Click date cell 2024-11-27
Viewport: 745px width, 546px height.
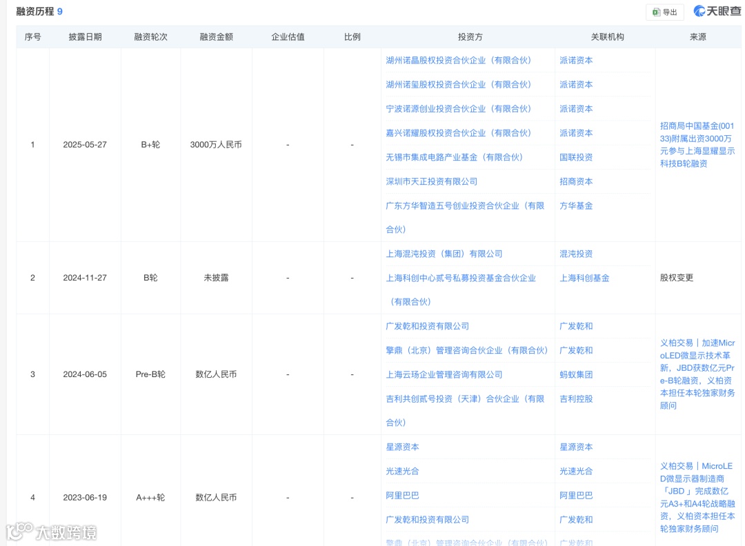pos(85,278)
